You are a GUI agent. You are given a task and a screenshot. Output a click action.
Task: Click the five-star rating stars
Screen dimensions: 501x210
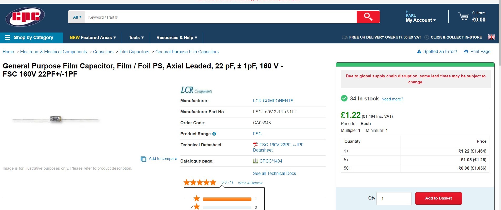click(x=200, y=182)
